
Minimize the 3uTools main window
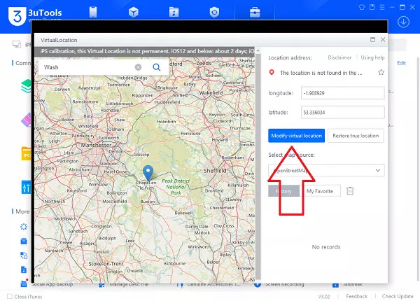(x=392, y=7)
